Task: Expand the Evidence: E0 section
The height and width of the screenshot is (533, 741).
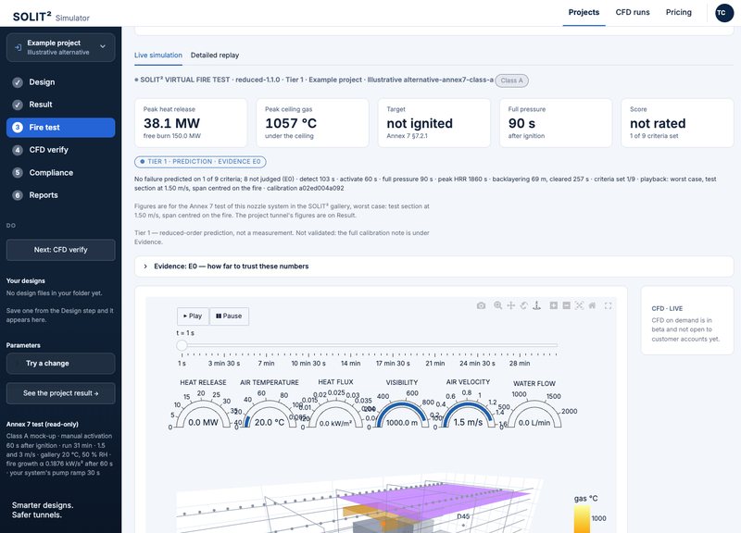Action: pyautogui.click(x=433, y=266)
